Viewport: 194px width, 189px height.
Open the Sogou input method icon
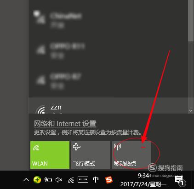(109, 180)
